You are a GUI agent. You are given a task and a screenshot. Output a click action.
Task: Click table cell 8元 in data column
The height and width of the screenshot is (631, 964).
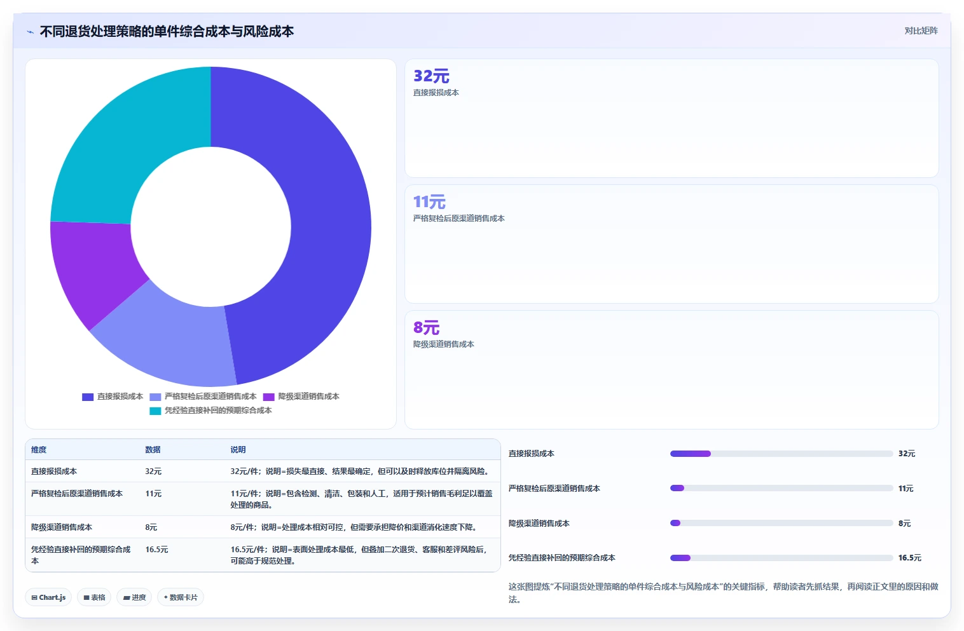pyautogui.click(x=151, y=527)
